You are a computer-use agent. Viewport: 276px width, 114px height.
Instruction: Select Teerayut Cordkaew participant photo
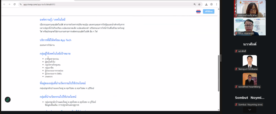point(250,61)
